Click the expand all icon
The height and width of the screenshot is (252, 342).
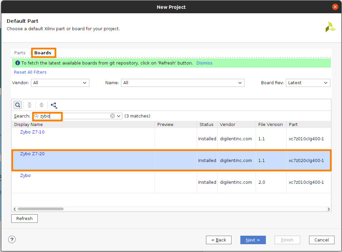[x=41, y=105]
